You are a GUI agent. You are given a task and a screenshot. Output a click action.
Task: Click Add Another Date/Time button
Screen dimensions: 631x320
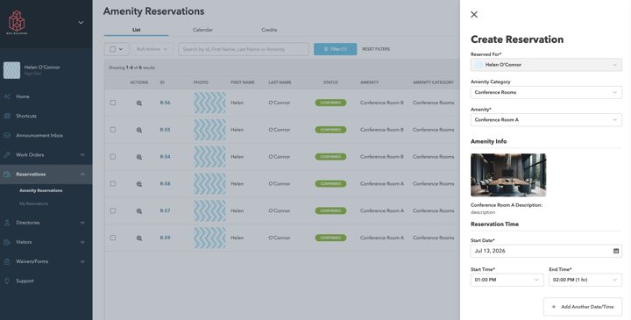[583, 307]
